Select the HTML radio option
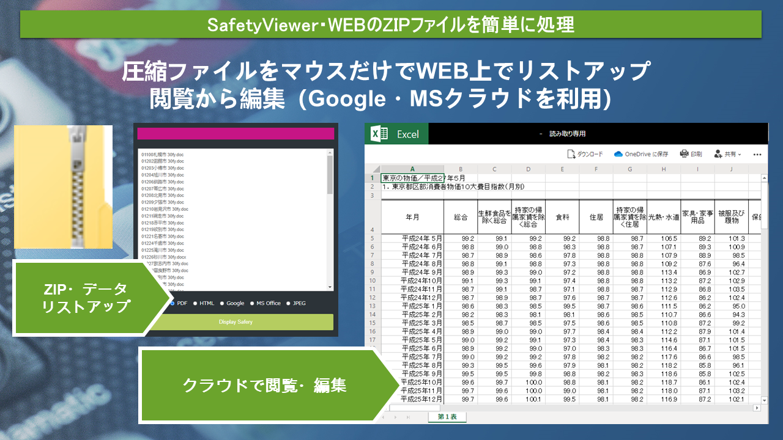Image resolution: width=783 pixels, height=440 pixels. click(196, 303)
